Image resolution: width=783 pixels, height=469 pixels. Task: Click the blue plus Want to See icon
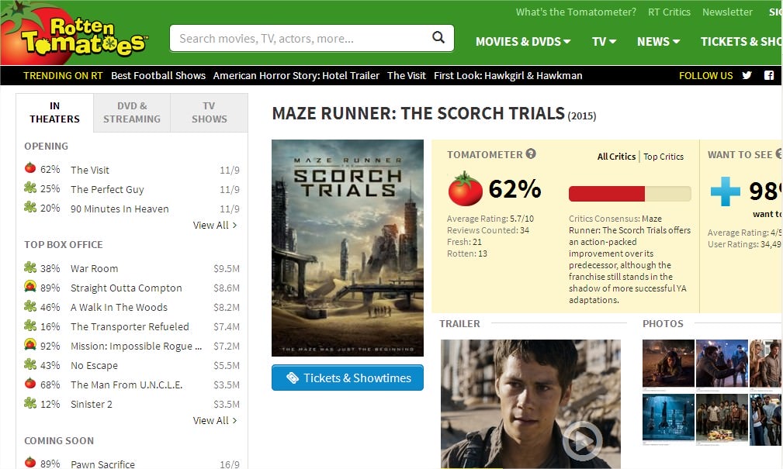click(725, 191)
